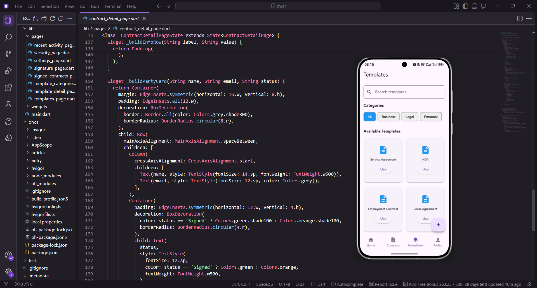Select the Legal category chip
Viewport: 537px width, 288px height.
(x=410, y=117)
